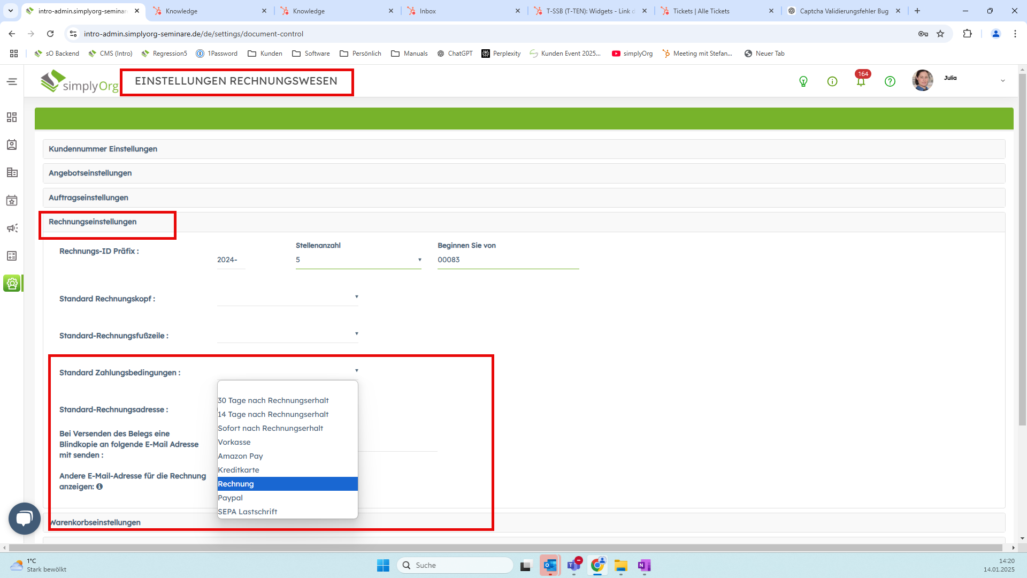Open notifications bell with 164 badge
Screen dimensions: 1027x578
coord(861,81)
